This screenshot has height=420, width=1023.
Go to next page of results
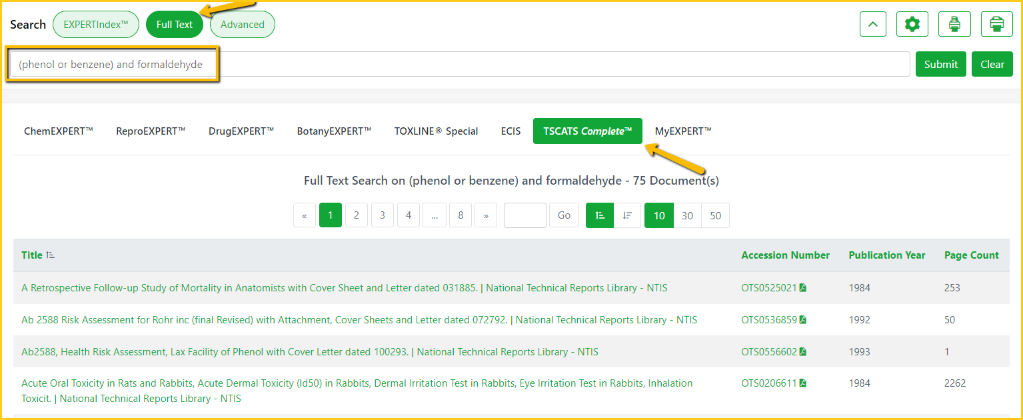tap(486, 215)
